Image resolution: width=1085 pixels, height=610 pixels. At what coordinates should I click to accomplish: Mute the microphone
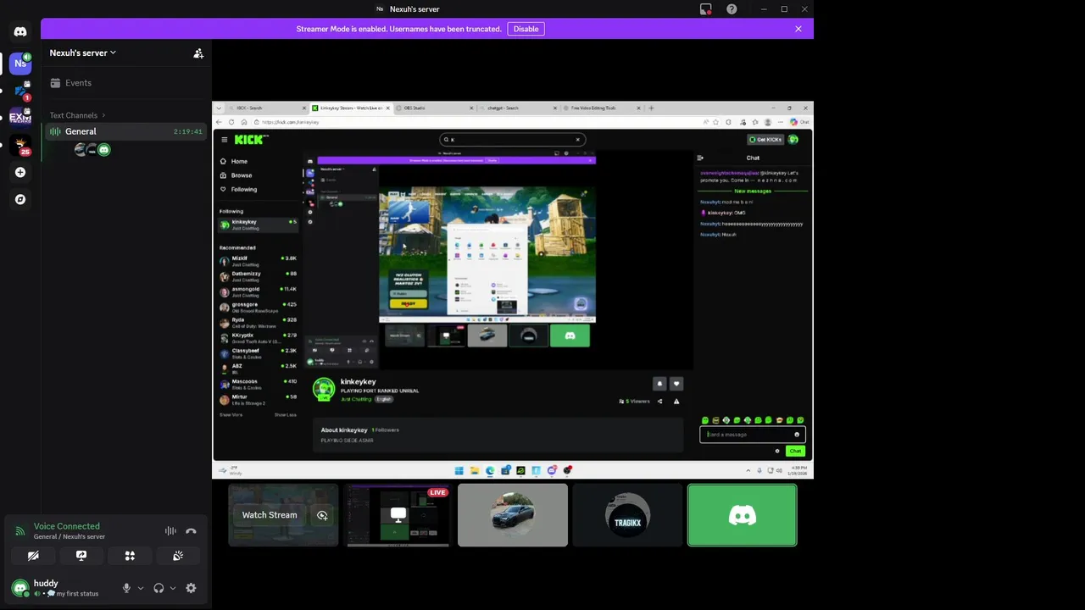click(x=126, y=588)
